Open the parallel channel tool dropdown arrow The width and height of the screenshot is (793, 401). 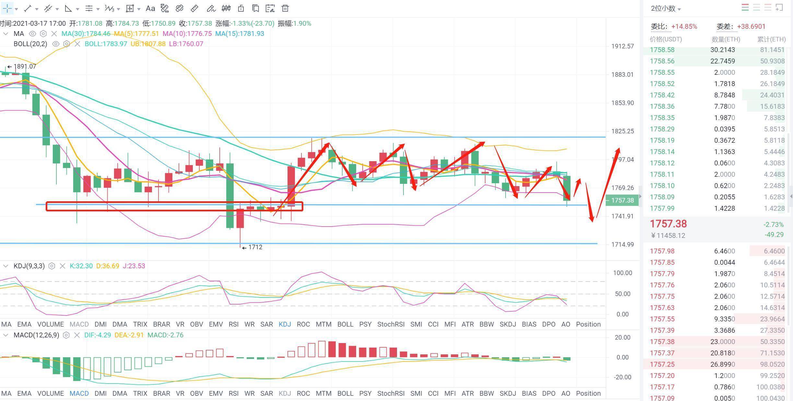pos(57,9)
